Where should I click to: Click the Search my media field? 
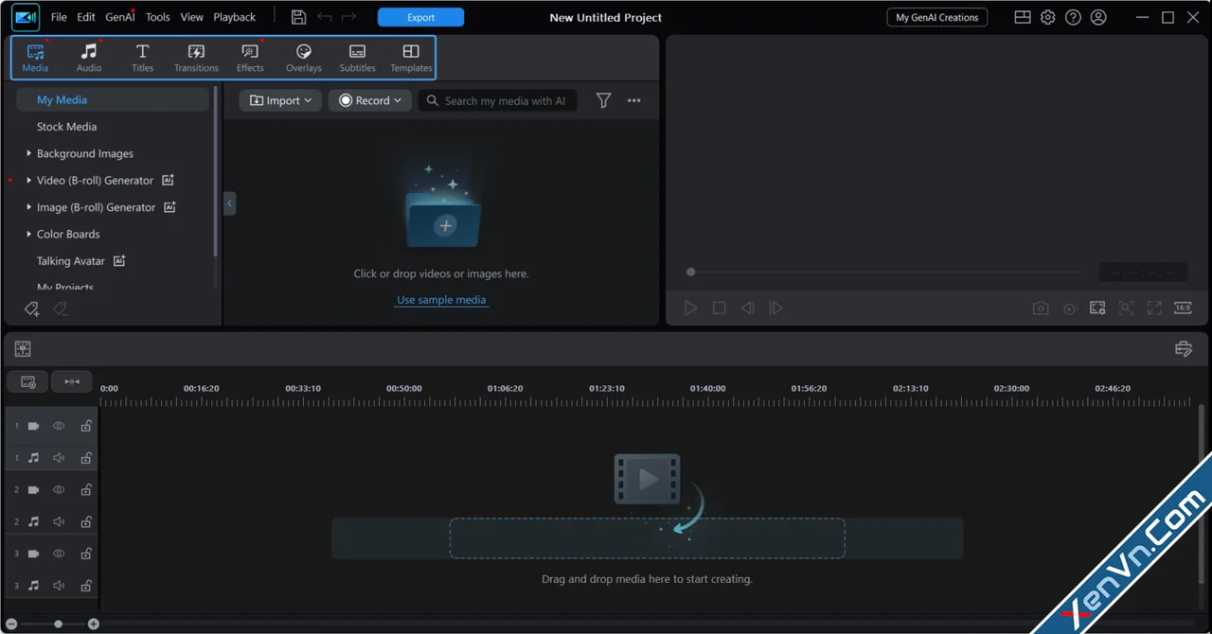click(x=498, y=100)
